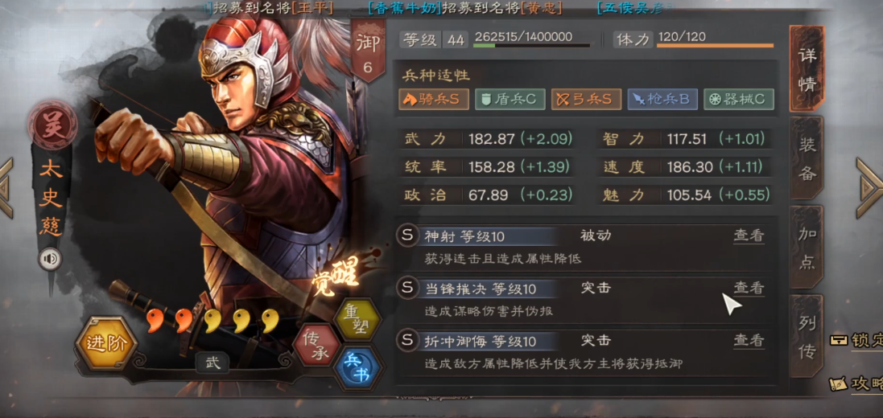
Task: Switch to the 装备 equipment tab
Action: click(x=807, y=159)
